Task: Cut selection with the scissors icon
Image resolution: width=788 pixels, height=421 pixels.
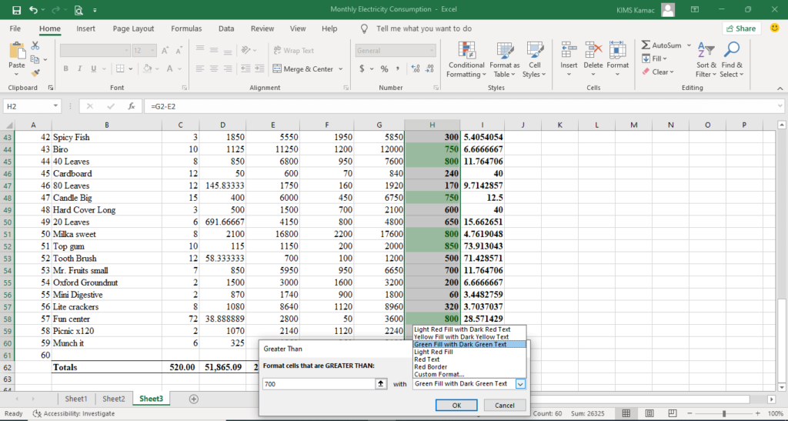Action: (35, 45)
